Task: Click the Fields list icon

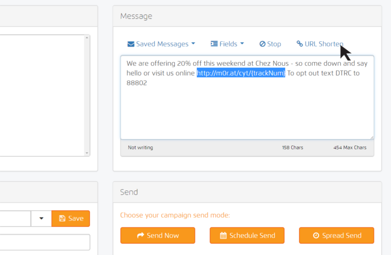Action: pyautogui.click(x=214, y=44)
